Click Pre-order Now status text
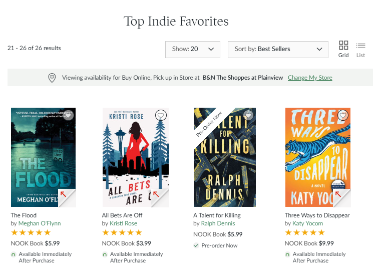This screenshot has height=275, width=383. click(219, 245)
